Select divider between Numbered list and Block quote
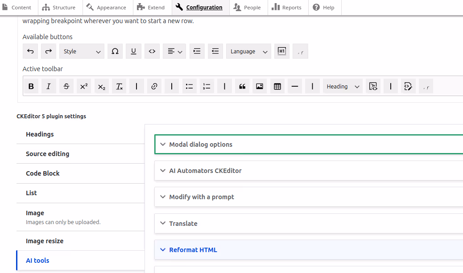Screen dimensions: 463x273 (x=224, y=86)
